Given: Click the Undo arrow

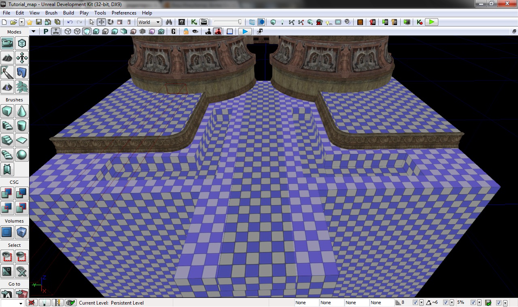Looking at the screenshot, I should 70,22.
